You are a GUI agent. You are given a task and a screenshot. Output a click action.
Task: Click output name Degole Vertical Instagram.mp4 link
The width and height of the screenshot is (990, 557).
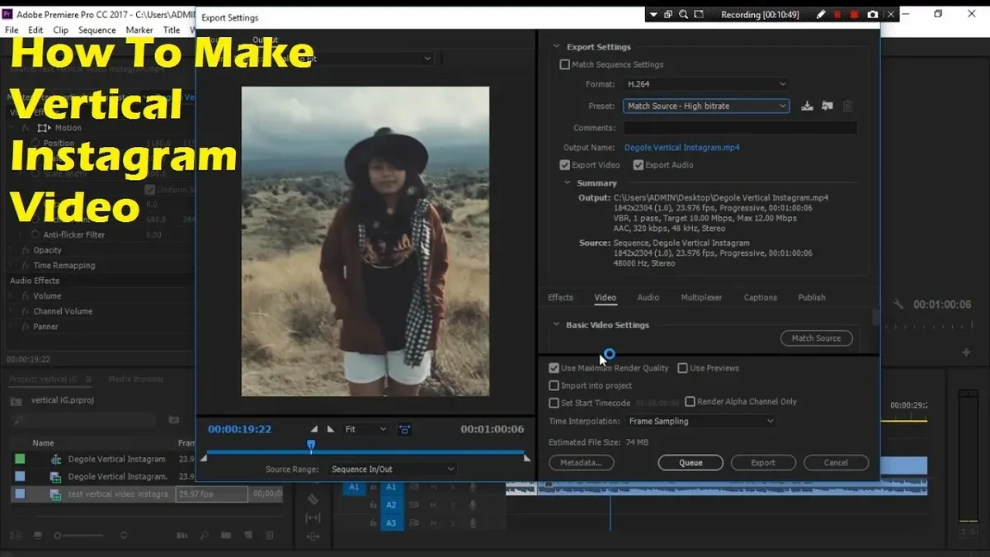[681, 148]
